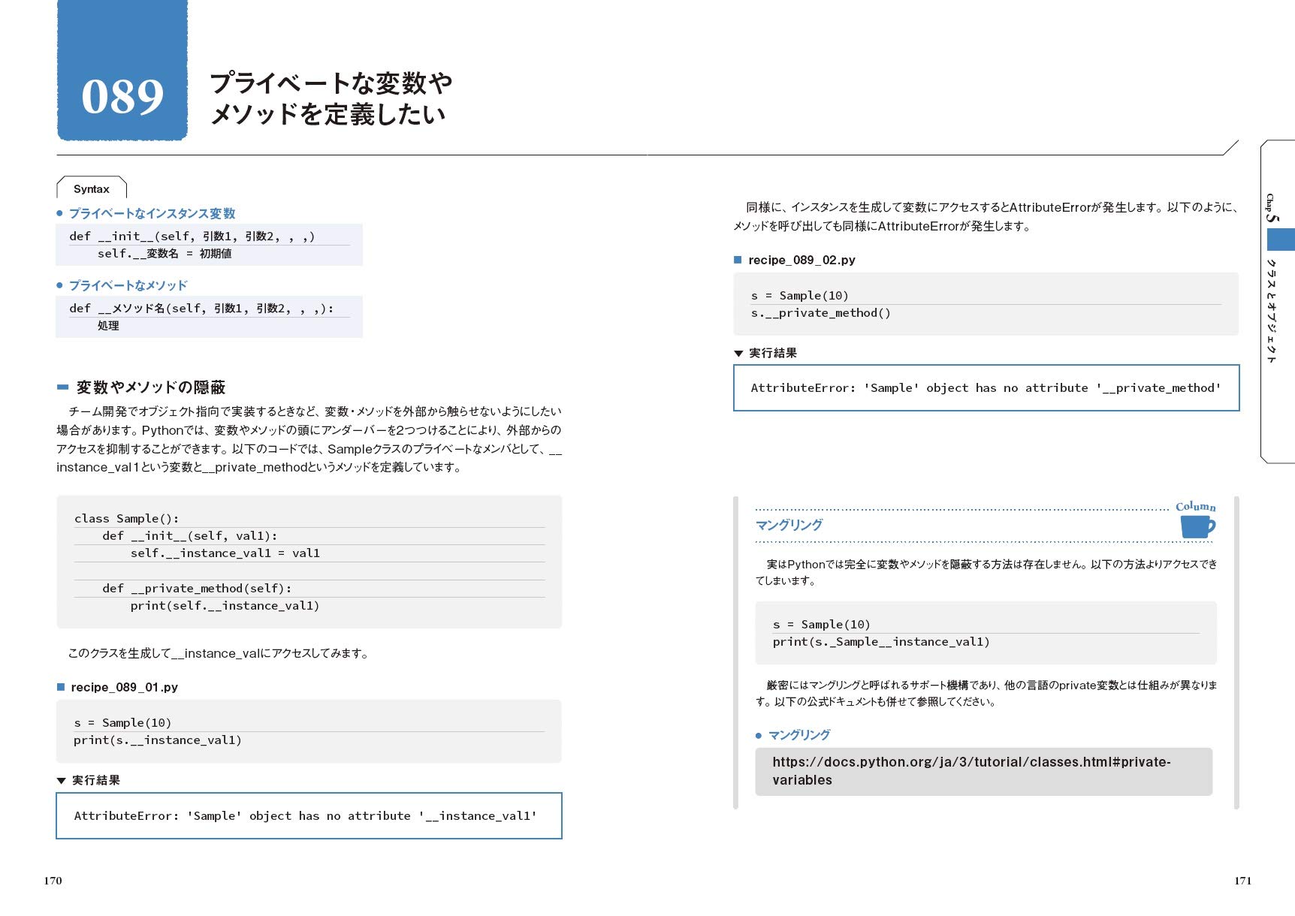Click the page number 170
The image size is (1295, 916).
53,881
